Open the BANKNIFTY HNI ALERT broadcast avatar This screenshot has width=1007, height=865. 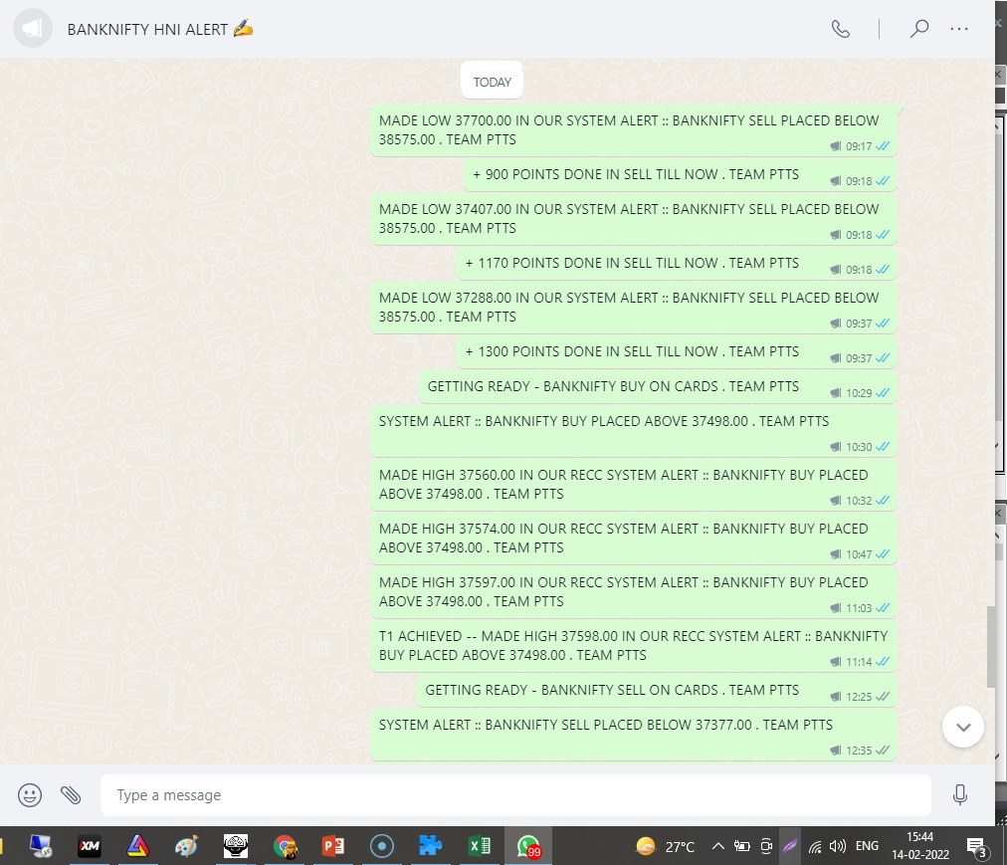pos(33,29)
